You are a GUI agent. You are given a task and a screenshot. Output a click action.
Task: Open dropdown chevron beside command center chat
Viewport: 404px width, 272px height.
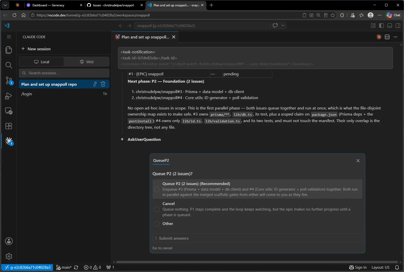(283, 25)
